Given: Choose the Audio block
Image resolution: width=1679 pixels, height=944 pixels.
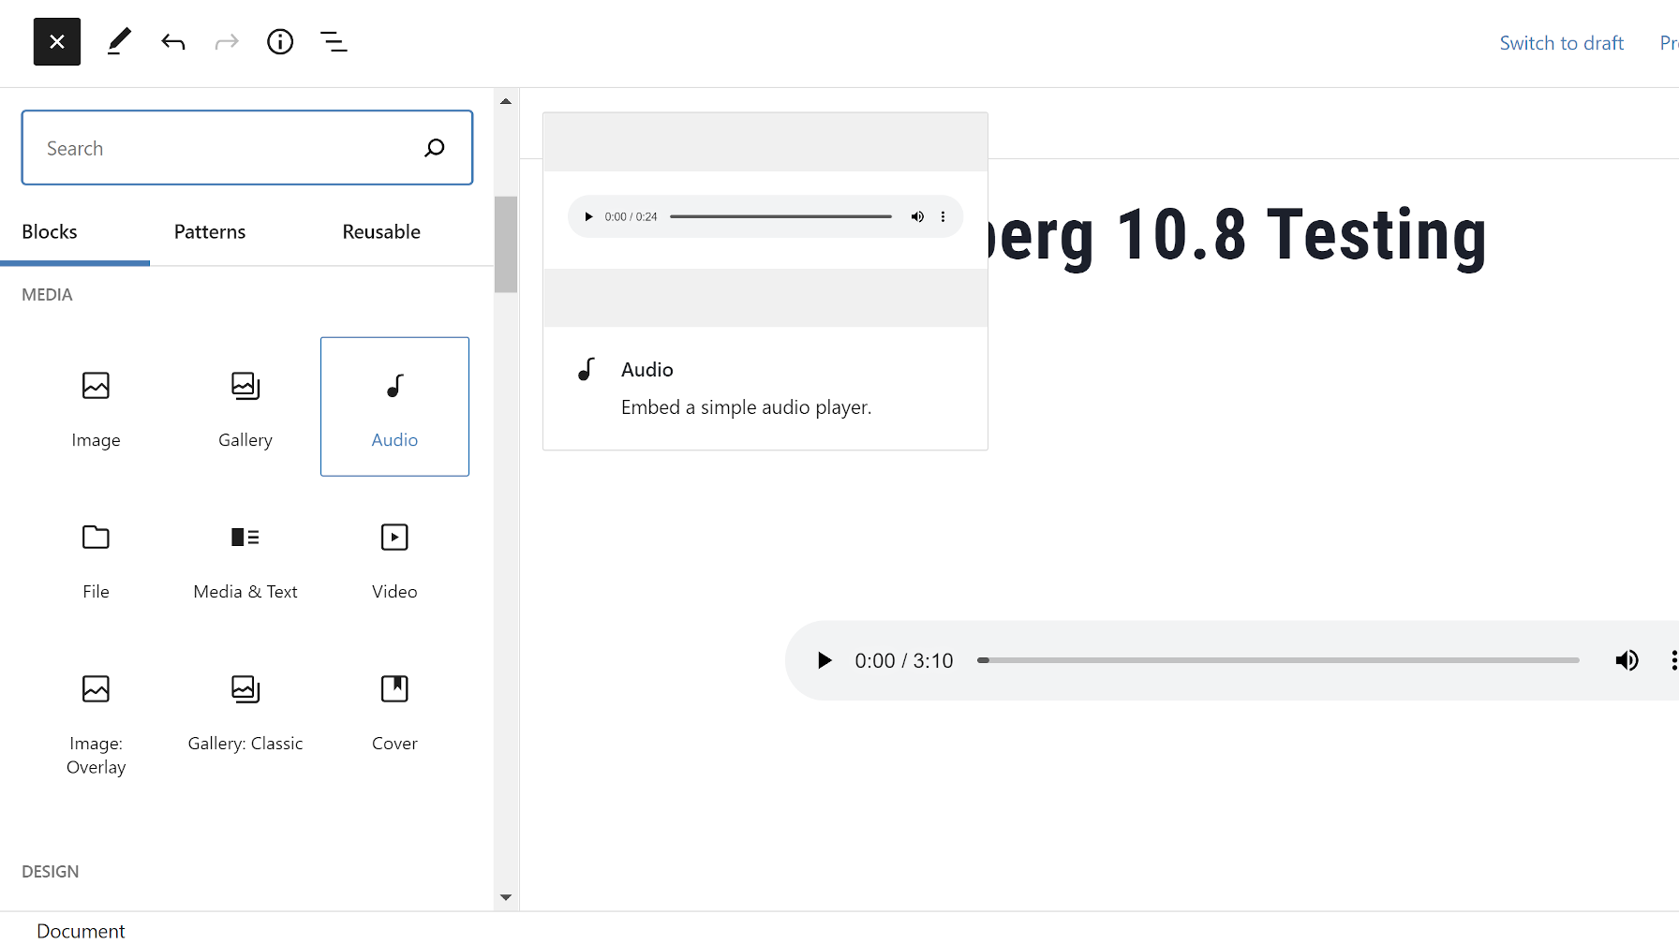Looking at the screenshot, I should [x=394, y=406].
